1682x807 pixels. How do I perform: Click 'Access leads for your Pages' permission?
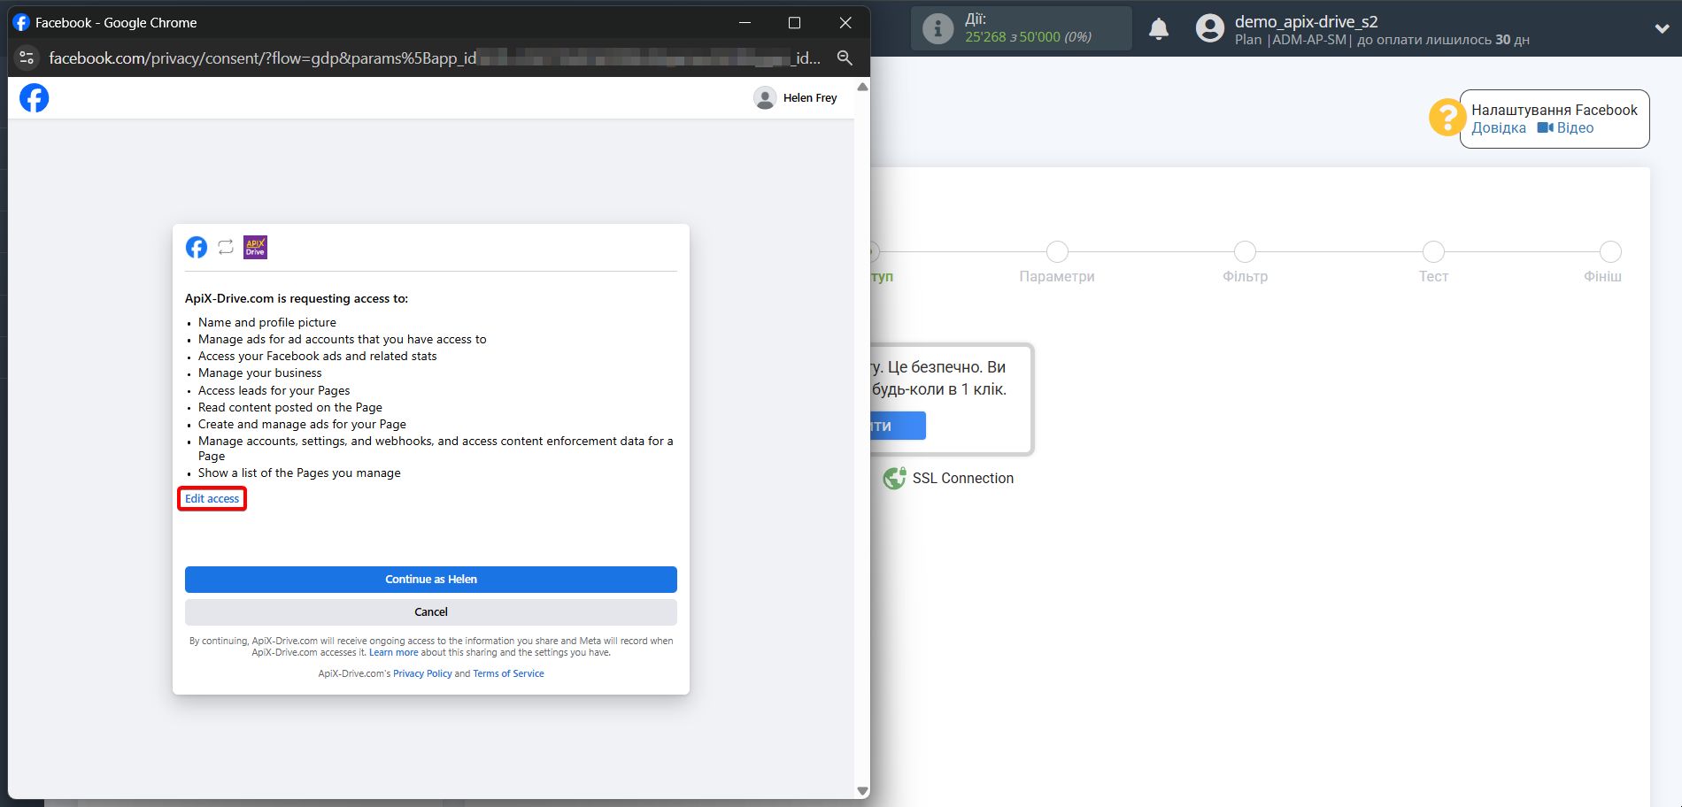pyautogui.click(x=274, y=391)
